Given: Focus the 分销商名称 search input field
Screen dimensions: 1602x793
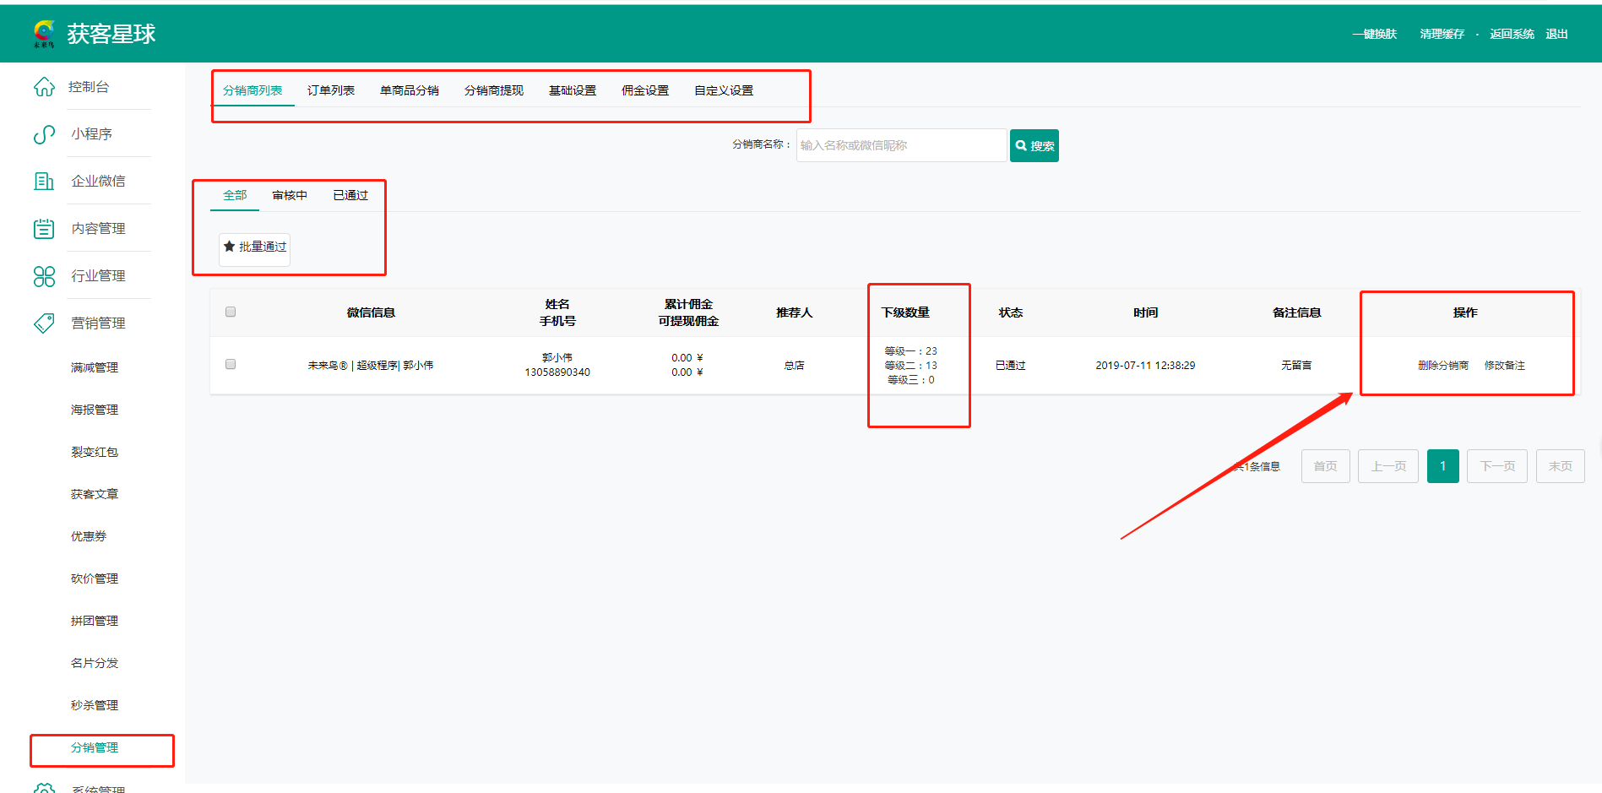Looking at the screenshot, I should pyautogui.click(x=900, y=145).
